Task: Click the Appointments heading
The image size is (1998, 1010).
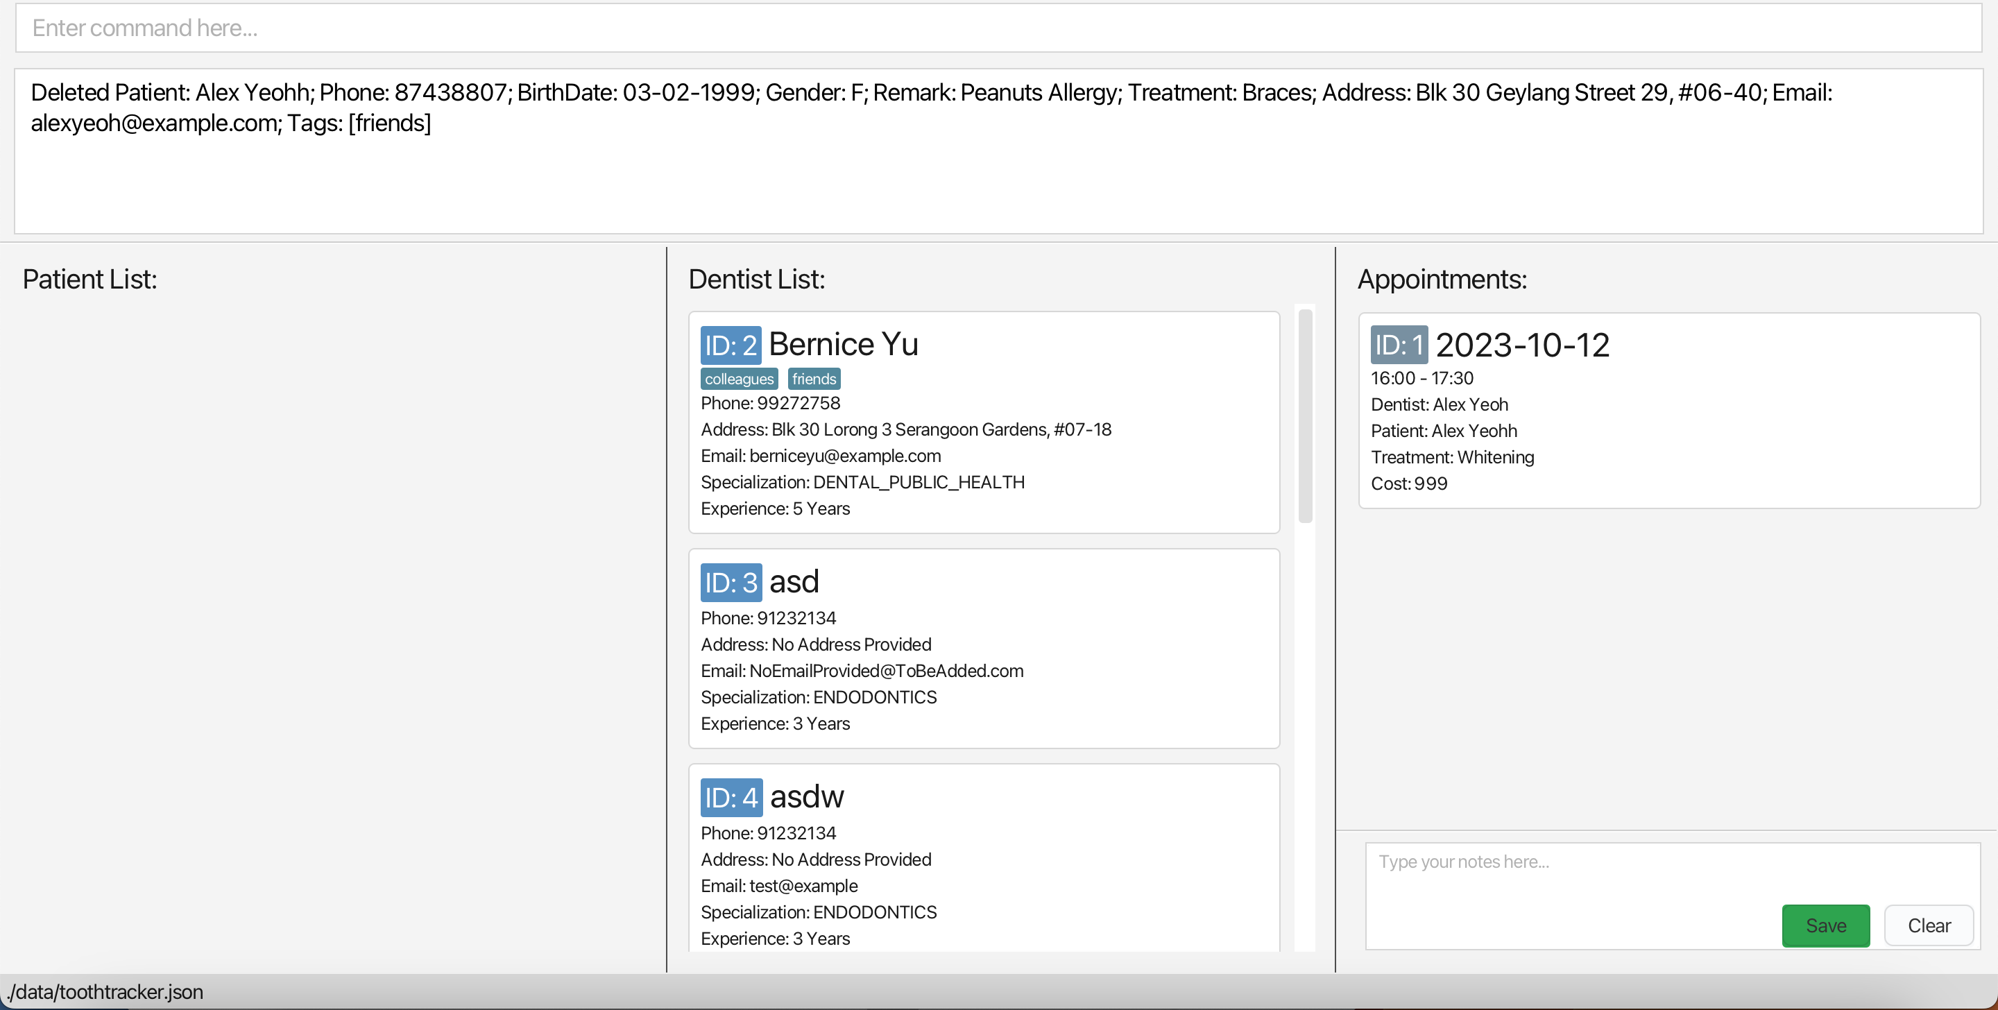Action: 1442,280
